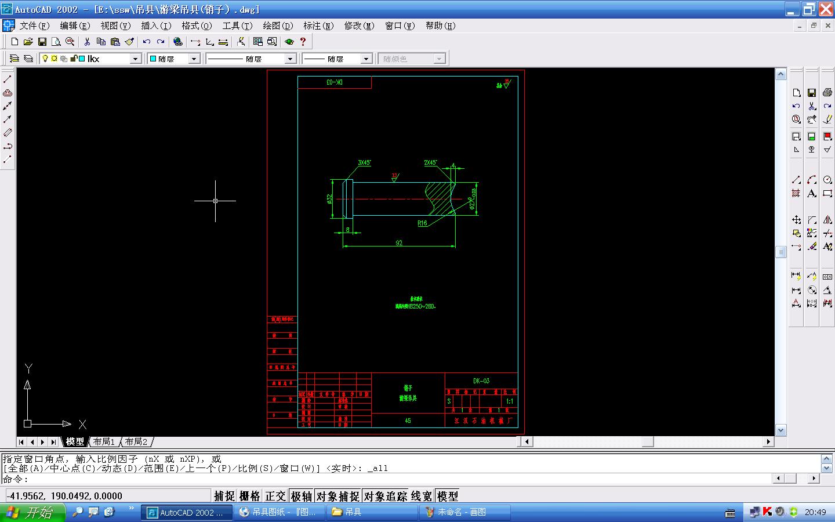The width and height of the screenshot is (835, 522).
Task: Open the color control 随层 dropdown
Action: tap(194, 59)
